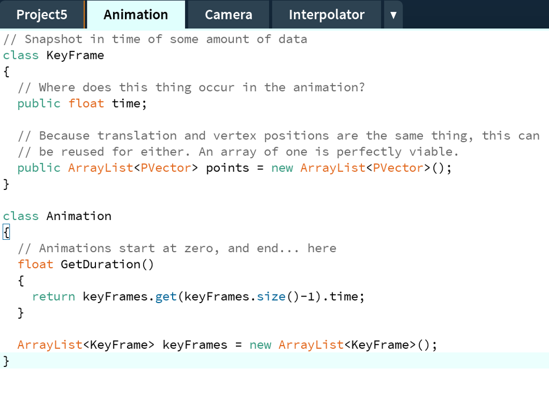Select the float keyword before time
Image resolution: width=549 pixels, height=397 pixels.
click(86, 103)
